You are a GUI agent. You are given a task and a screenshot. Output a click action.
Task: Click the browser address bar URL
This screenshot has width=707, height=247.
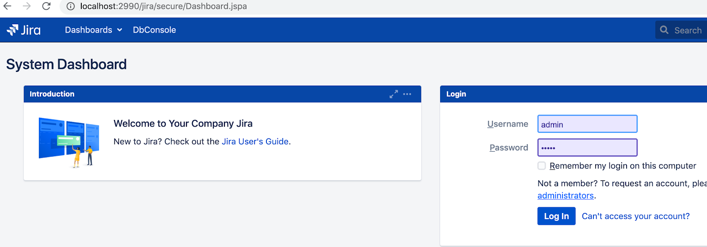coord(163,6)
